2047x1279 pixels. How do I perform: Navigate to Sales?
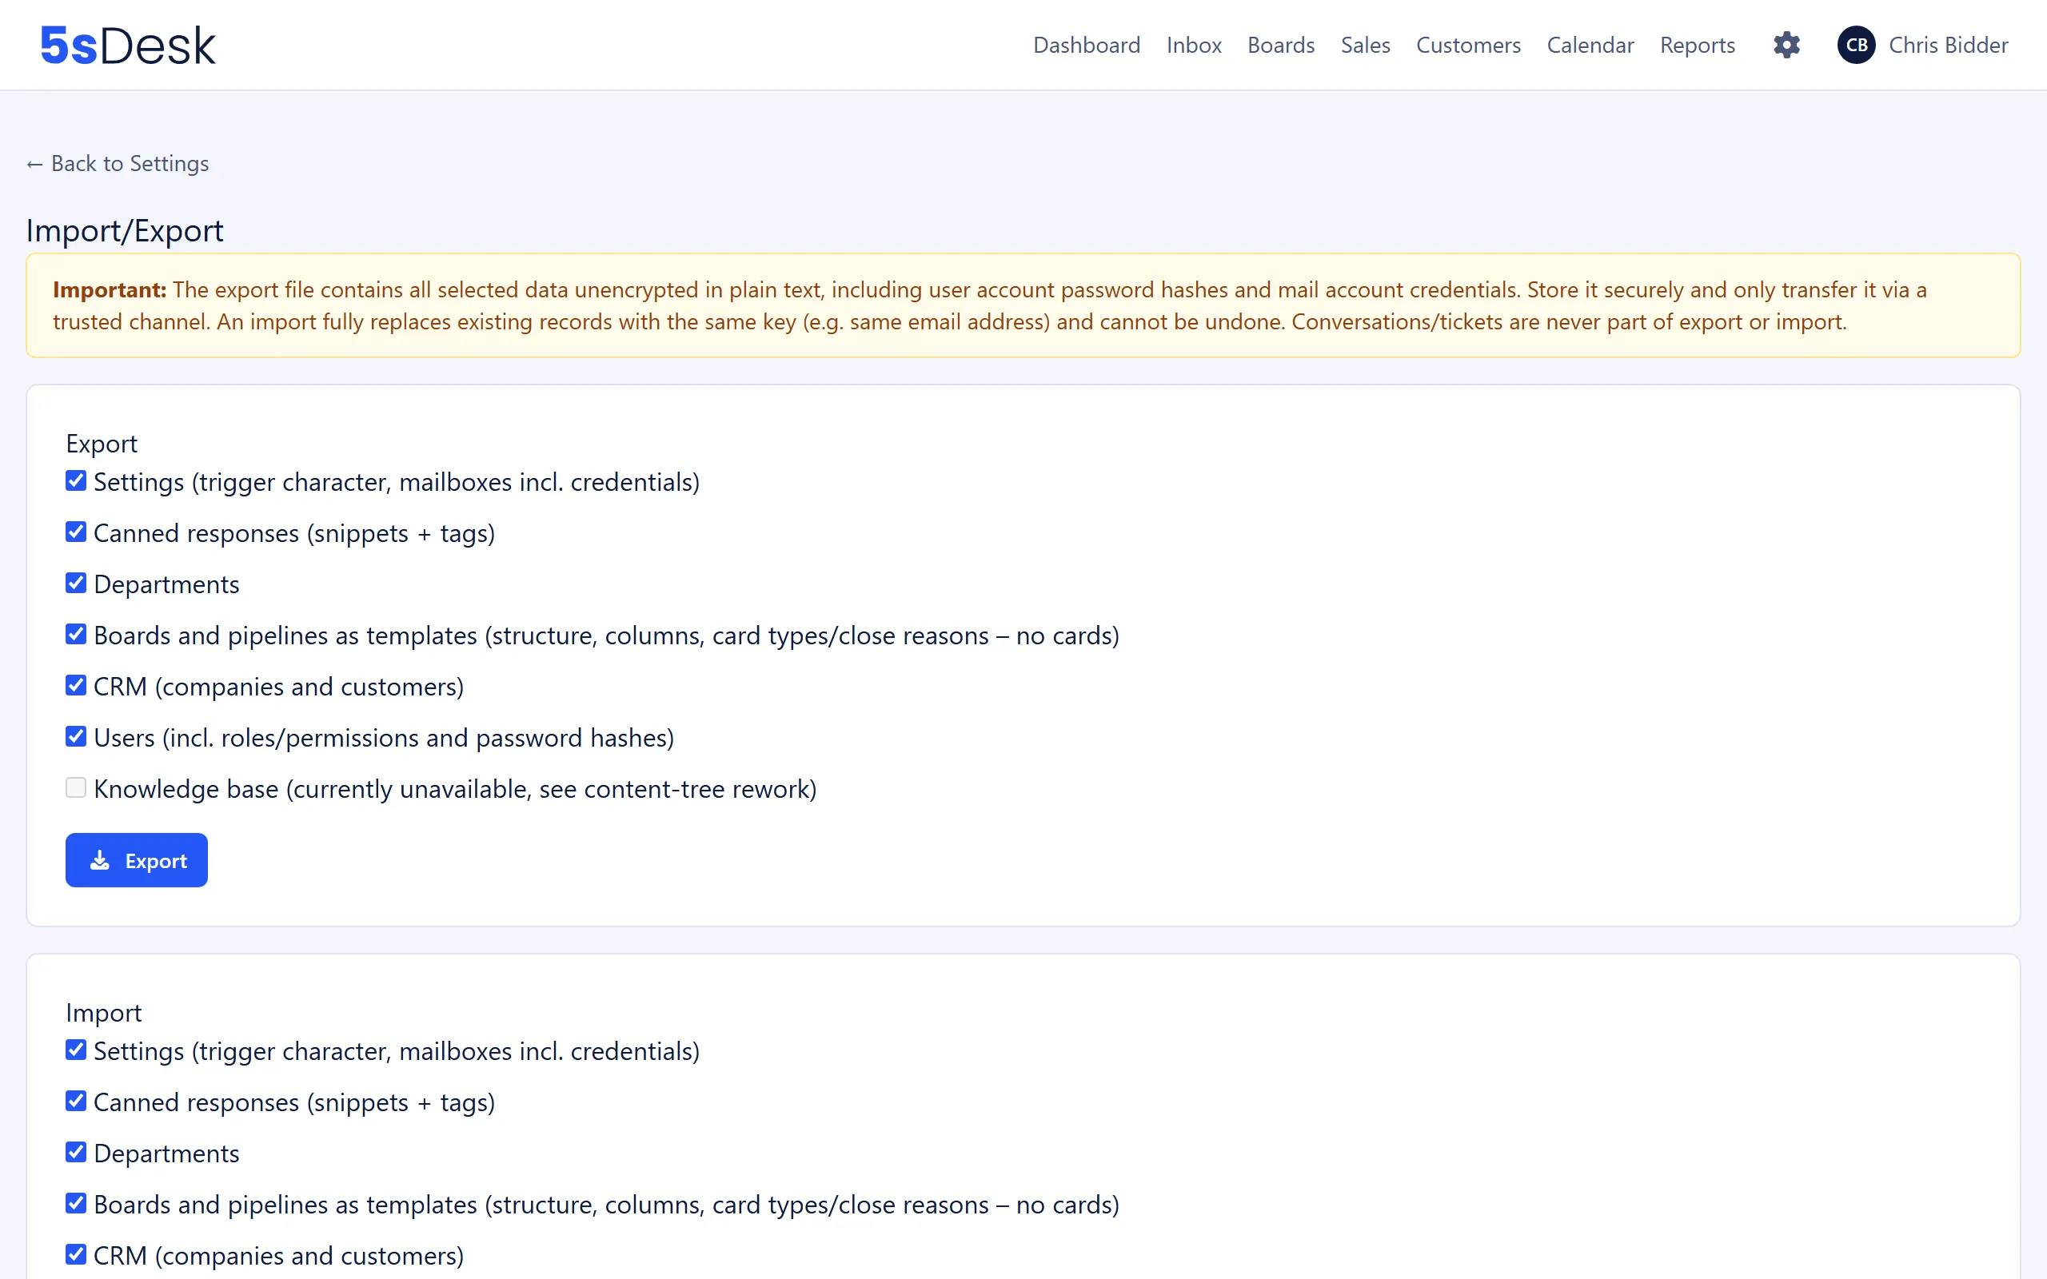point(1365,45)
